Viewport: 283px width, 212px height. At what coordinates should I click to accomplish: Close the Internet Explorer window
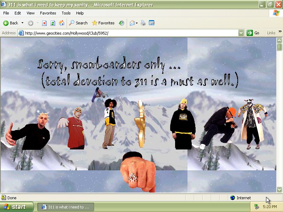click(278, 5)
